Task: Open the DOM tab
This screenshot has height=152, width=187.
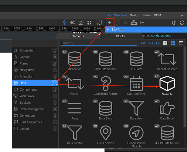Action: coord(157,15)
